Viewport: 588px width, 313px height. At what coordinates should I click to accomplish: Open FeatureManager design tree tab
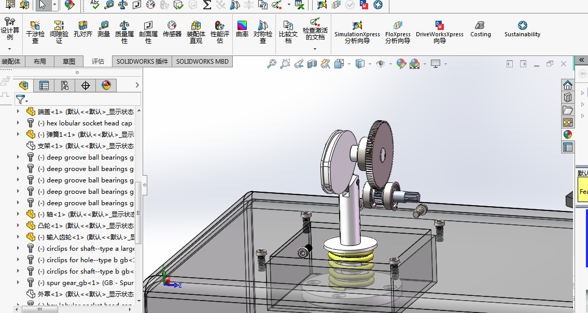coord(24,86)
